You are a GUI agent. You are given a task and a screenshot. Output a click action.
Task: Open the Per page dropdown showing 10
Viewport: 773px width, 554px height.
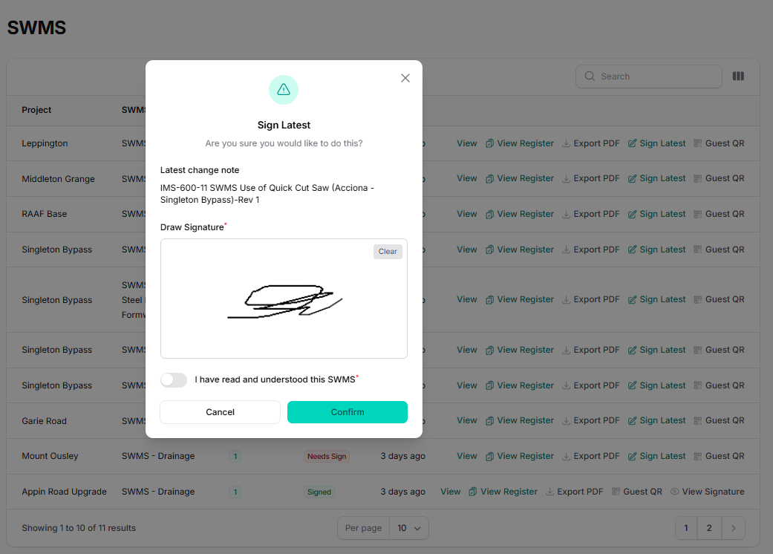tap(409, 528)
